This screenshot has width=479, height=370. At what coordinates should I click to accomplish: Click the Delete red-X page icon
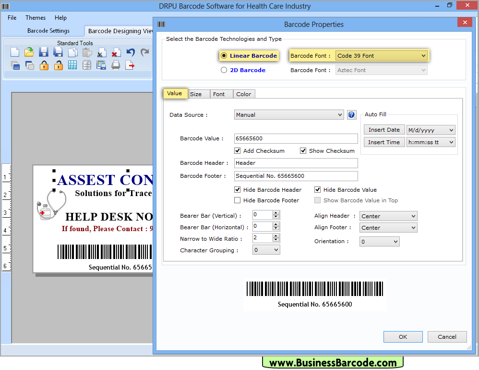pyautogui.click(x=116, y=52)
